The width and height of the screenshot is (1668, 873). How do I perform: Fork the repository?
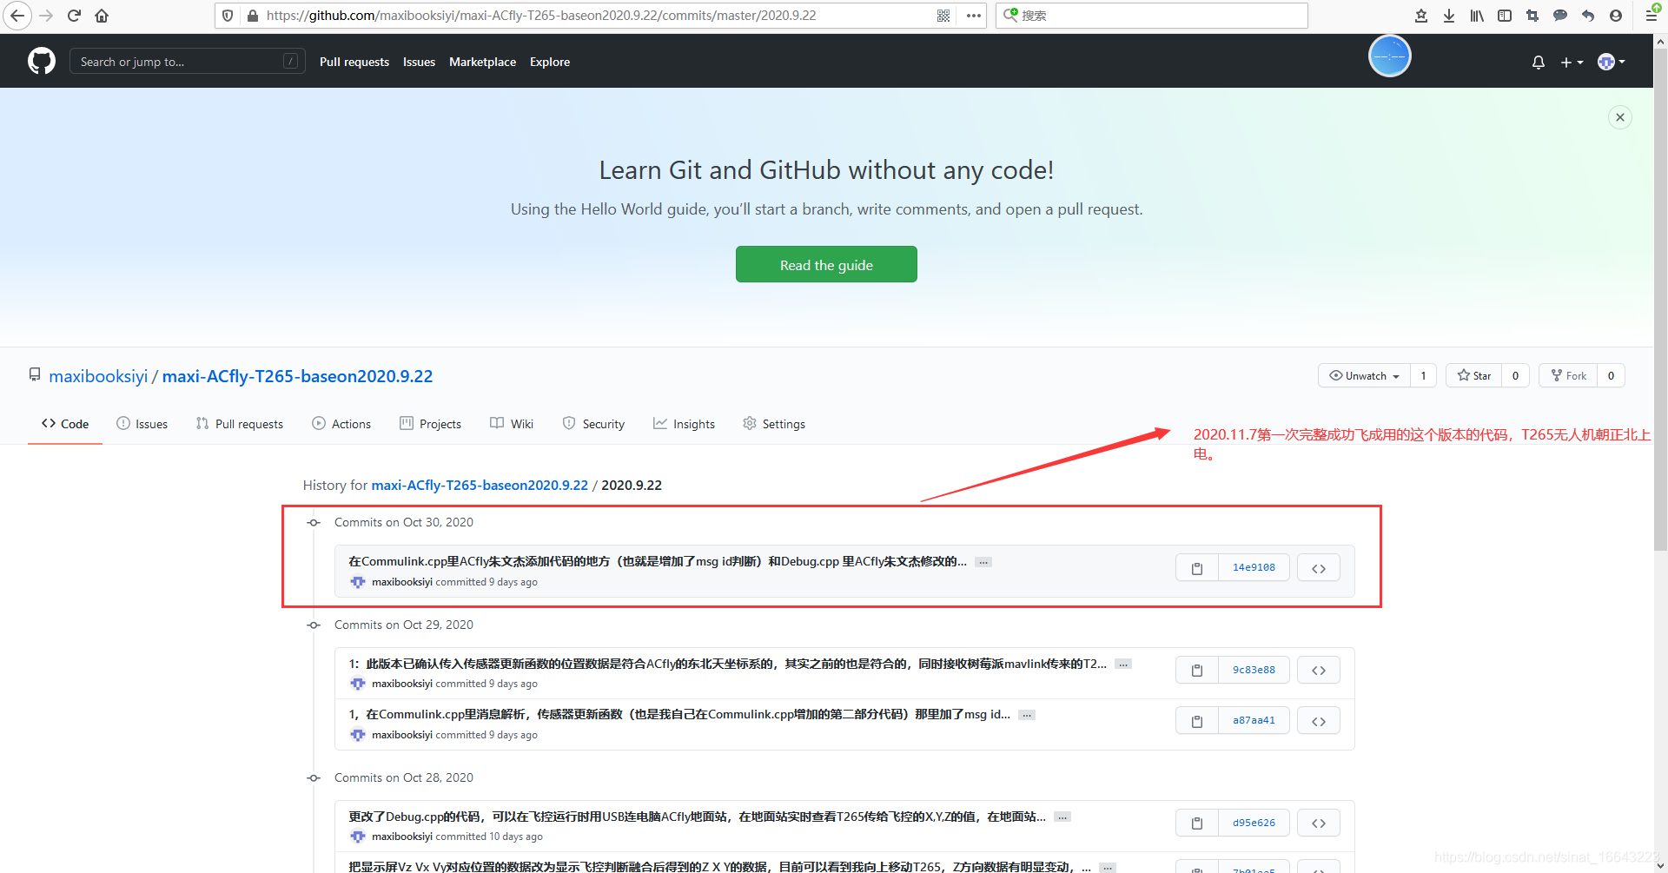pos(1569,375)
